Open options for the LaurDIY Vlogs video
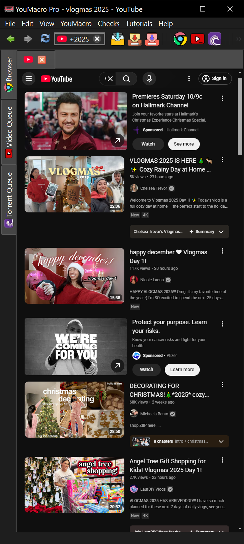The height and width of the screenshot is (544, 244). 222,460
